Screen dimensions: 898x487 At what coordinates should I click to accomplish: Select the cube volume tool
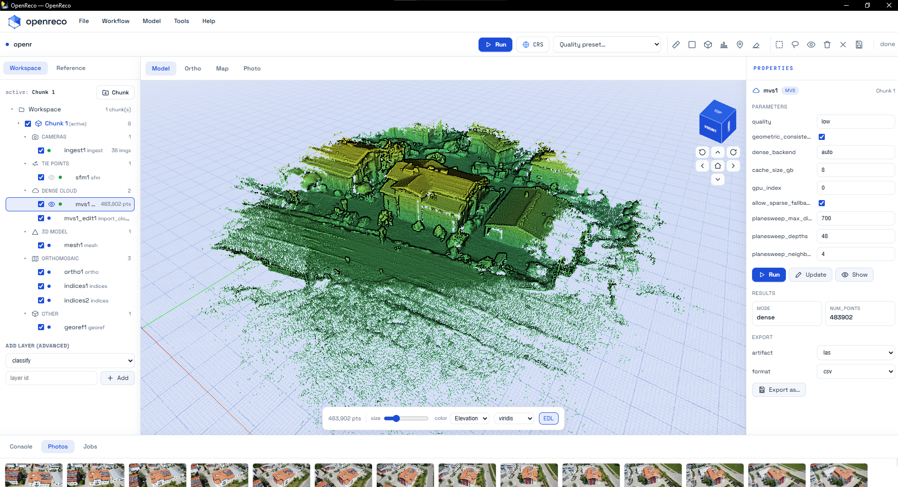[708, 45]
